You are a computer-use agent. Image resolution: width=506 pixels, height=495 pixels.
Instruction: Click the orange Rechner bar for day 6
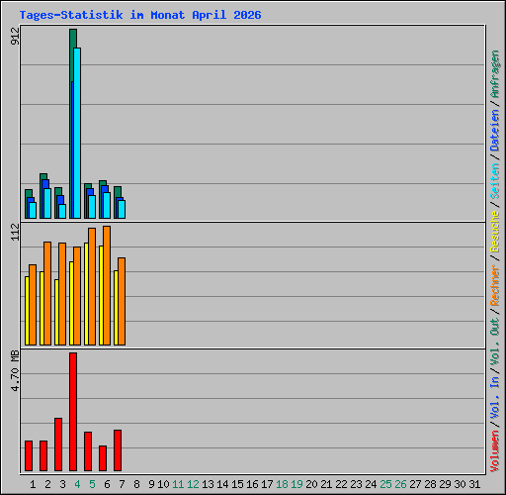pos(107,286)
